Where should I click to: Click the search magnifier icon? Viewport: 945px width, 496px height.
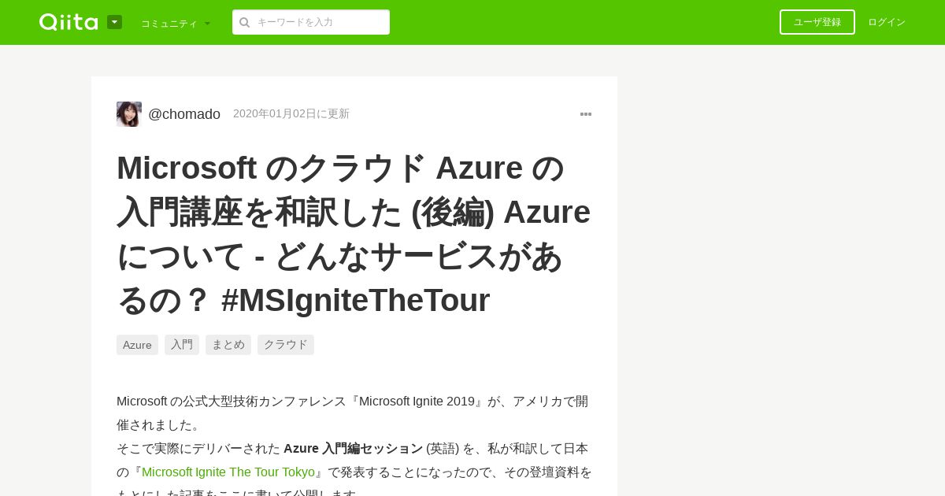[244, 22]
